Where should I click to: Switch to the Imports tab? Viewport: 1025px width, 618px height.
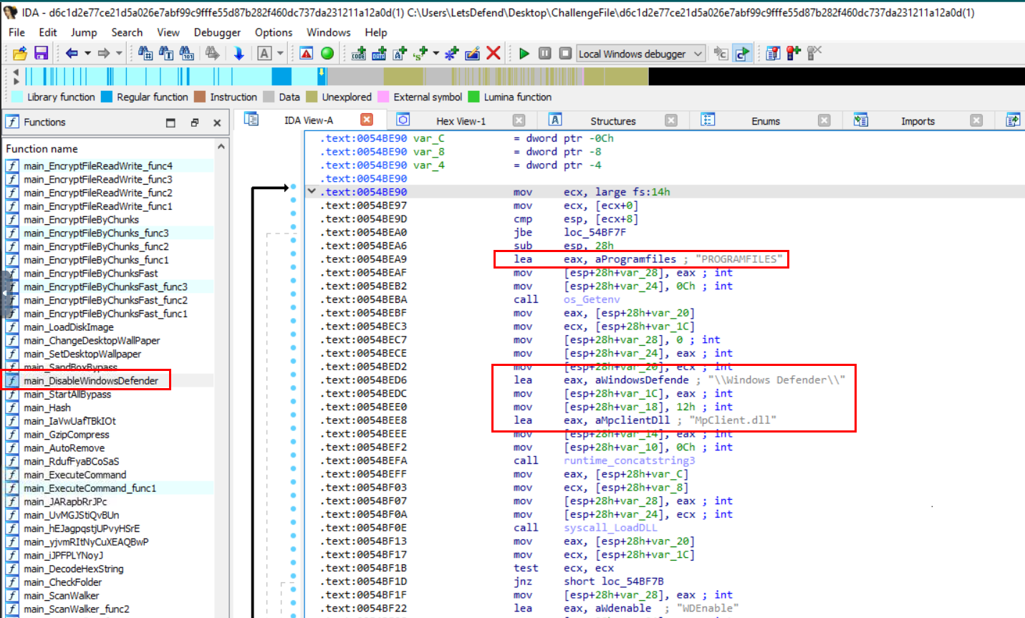point(917,121)
